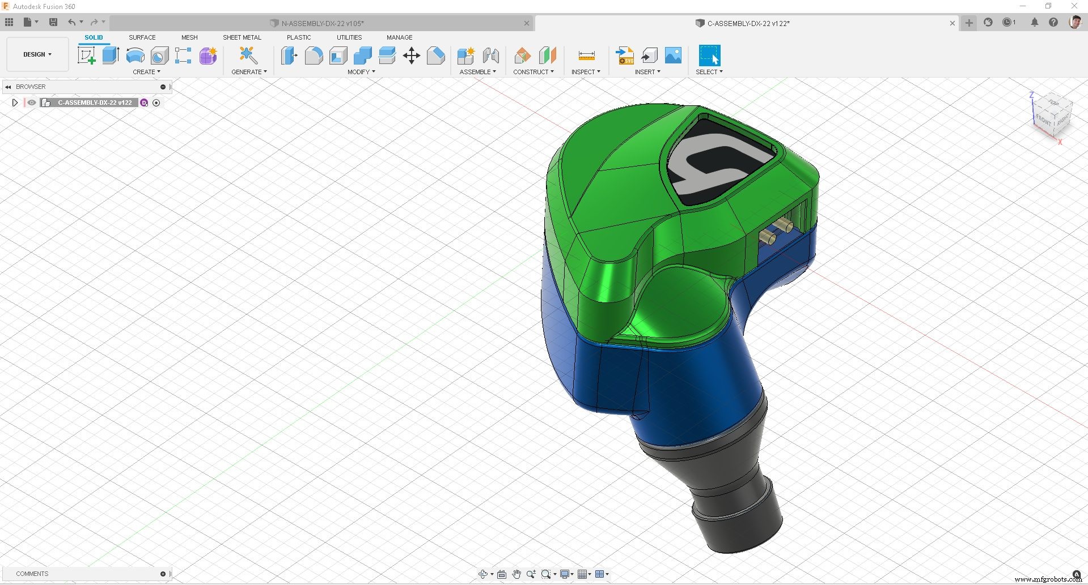The width and height of the screenshot is (1088, 585).
Task: Open the DESIGN workspace switcher button
Action: coord(36,54)
